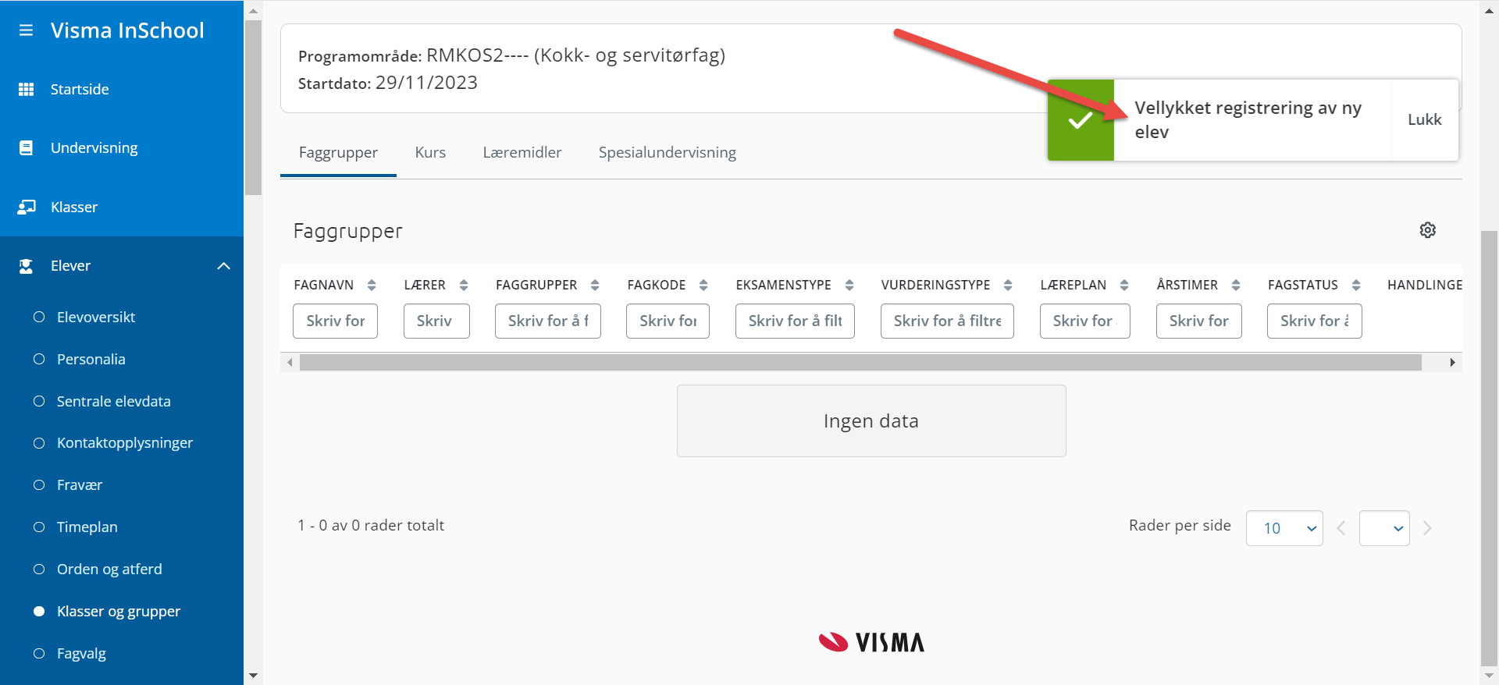Screen dimensions: 1499x685
Task: Select Kontaktopplysninger in sidebar
Action: click(124, 443)
